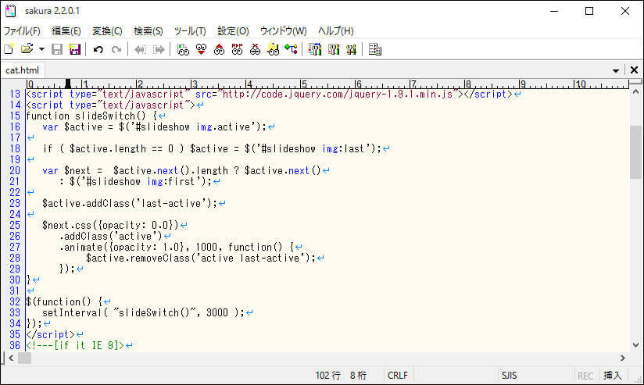Click the last toolbar list-window icon
The height and width of the screenshot is (385, 644).
[x=375, y=50]
